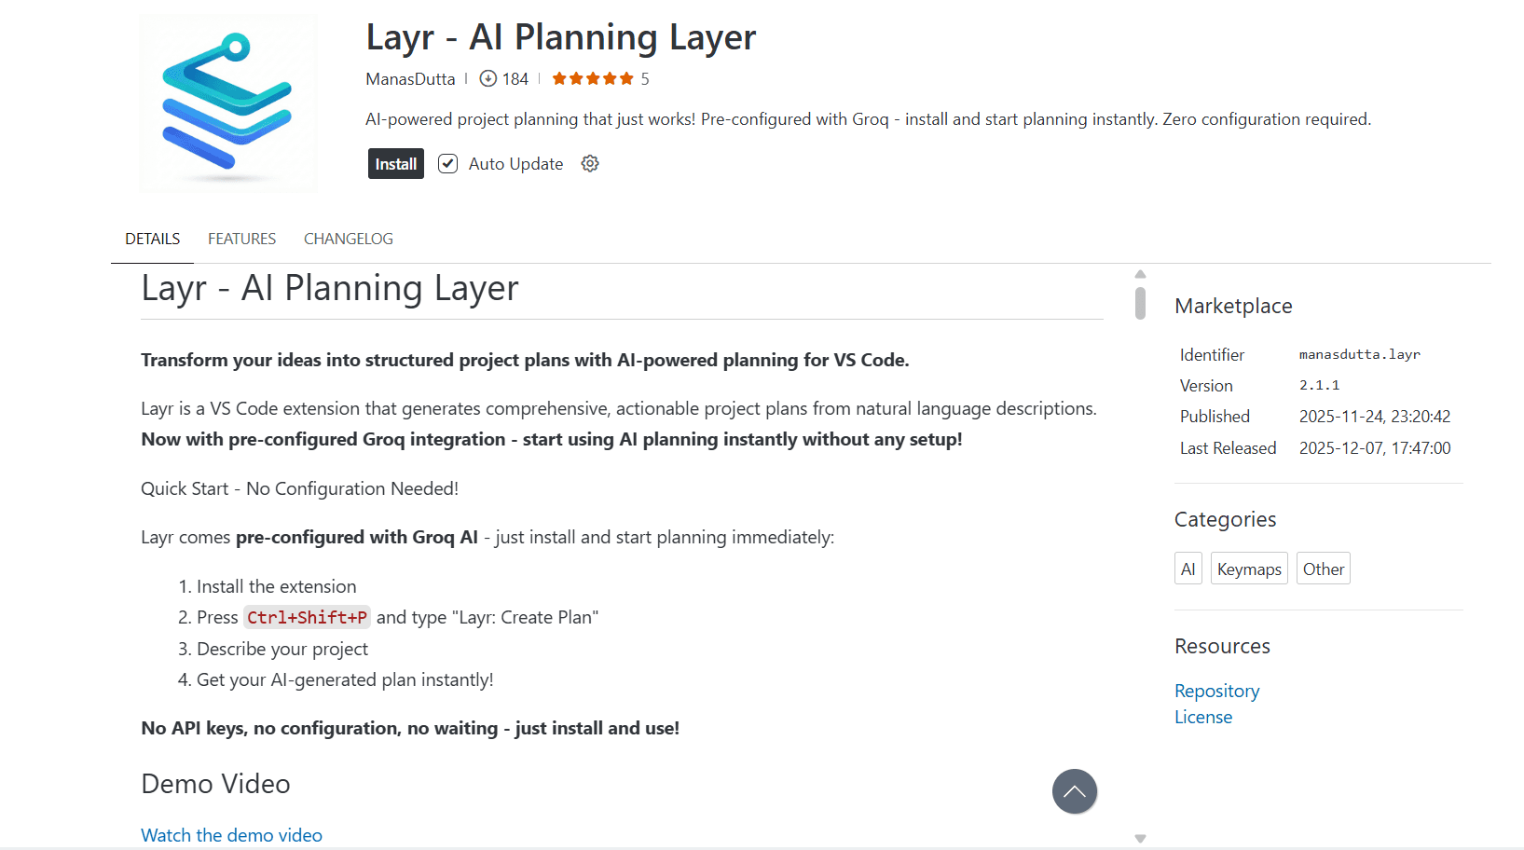The height and width of the screenshot is (850, 1524).
Task: Toggle the Auto Update checkbox
Action: coord(448,164)
